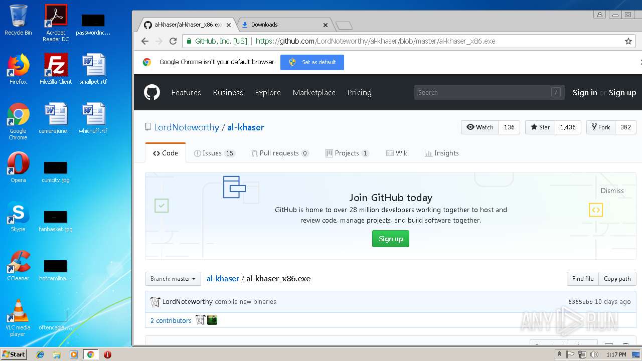Launch Skype from the desktop
Image resolution: width=642 pixels, height=361 pixels.
point(18,217)
